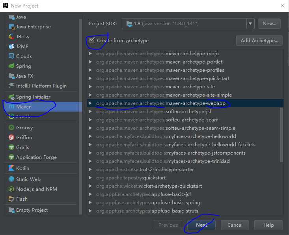
Task: Click the Add Archetype... button
Action: pyautogui.click(x=259, y=41)
